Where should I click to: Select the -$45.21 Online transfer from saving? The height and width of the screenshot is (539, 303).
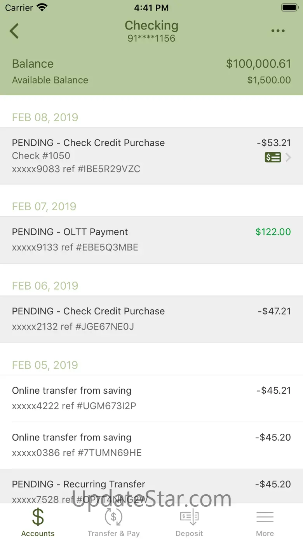[x=151, y=398]
